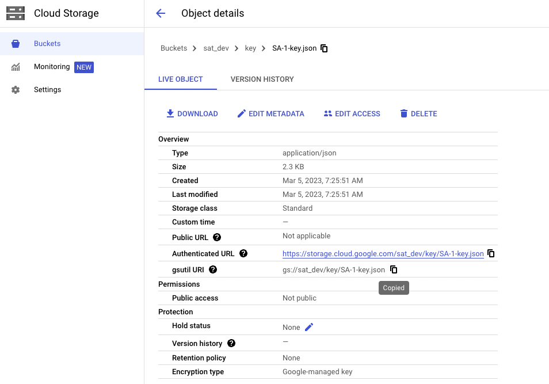Screen dimensions: 549x384
Task: Select the gs://sat_dev/key/SA-1-key.json text
Action: click(x=334, y=270)
